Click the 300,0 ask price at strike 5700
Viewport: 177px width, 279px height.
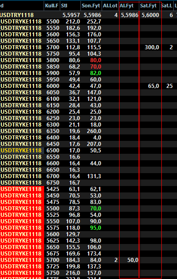tap(152, 47)
